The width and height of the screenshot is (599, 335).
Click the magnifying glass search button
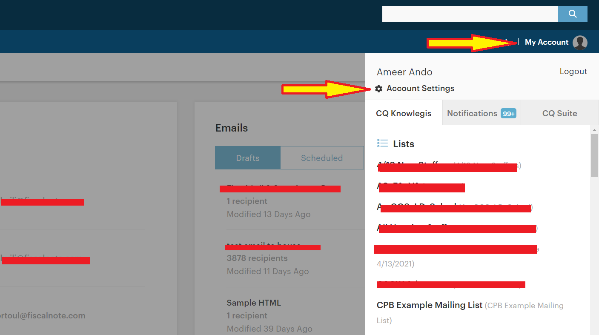[x=573, y=14]
